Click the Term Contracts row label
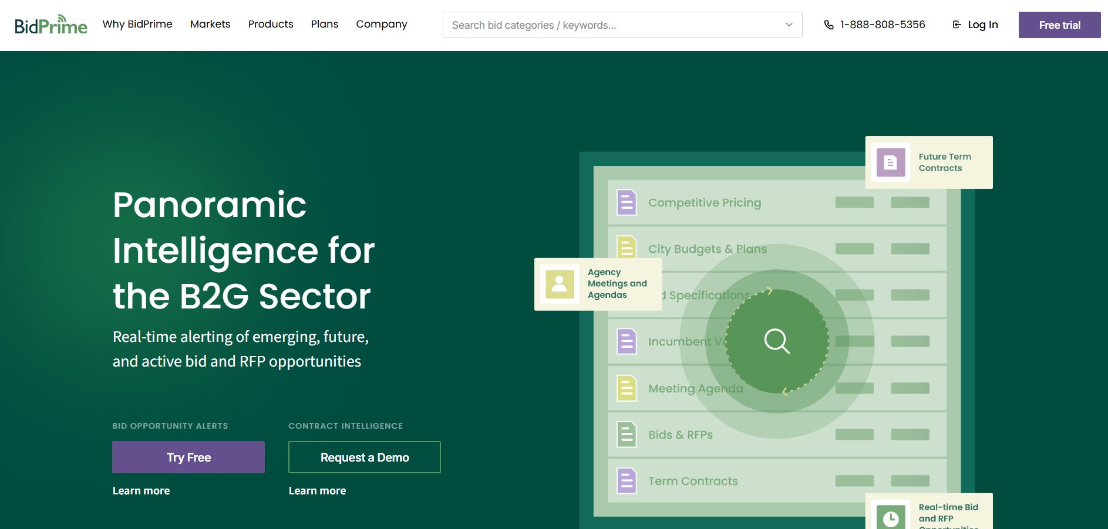The image size is (1108, 529). 693,481
